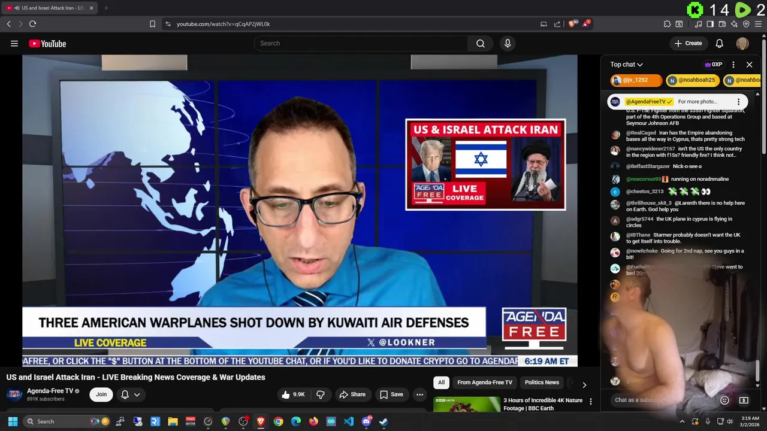Expand channel notification preferences chevron

pyautogui.click(x=137, y=394)
